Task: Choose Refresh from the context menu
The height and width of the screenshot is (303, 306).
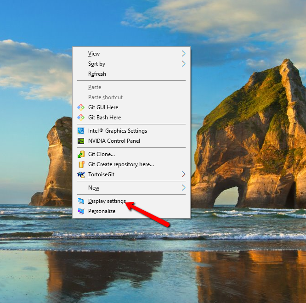Action: (97, 74)
